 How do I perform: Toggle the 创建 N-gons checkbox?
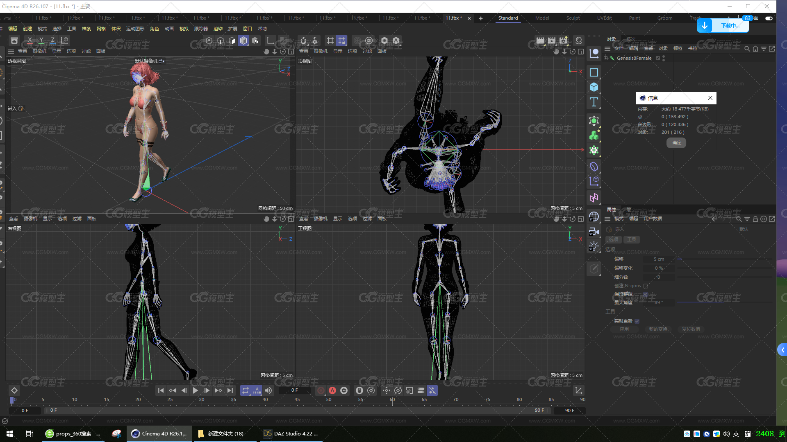click(x=646, y=286)
